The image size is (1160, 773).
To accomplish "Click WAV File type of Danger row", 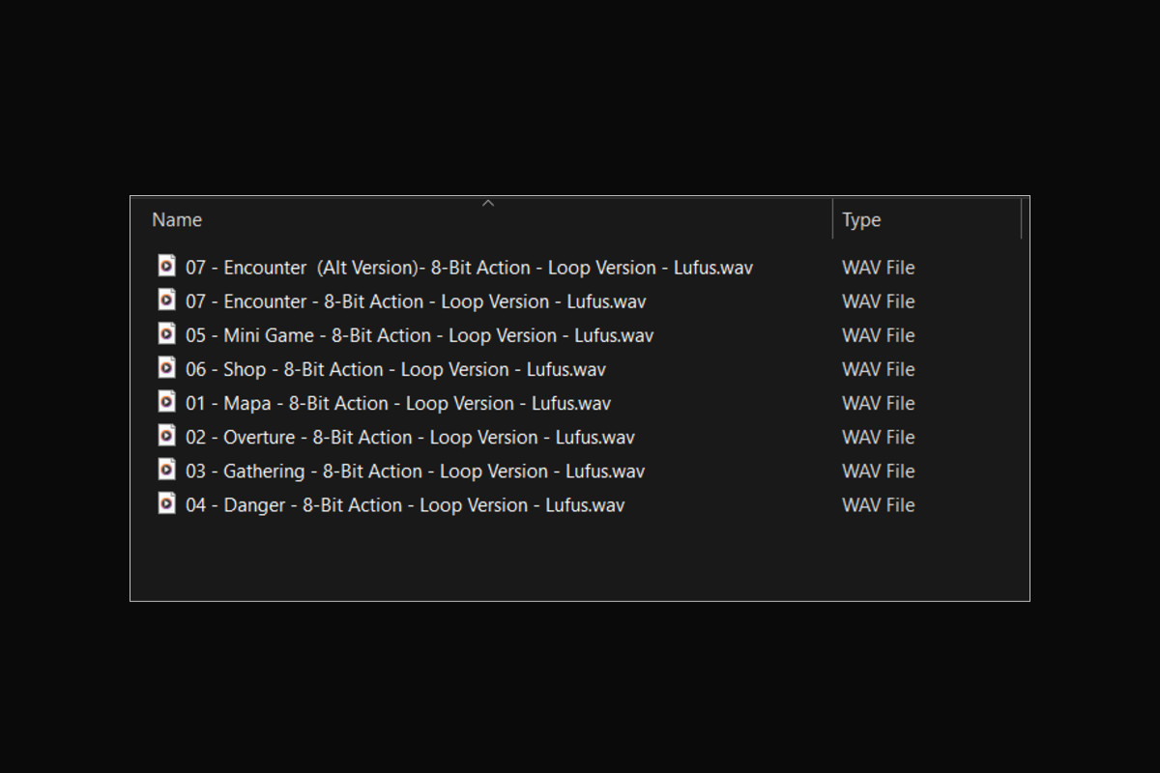I will [878, 504].
